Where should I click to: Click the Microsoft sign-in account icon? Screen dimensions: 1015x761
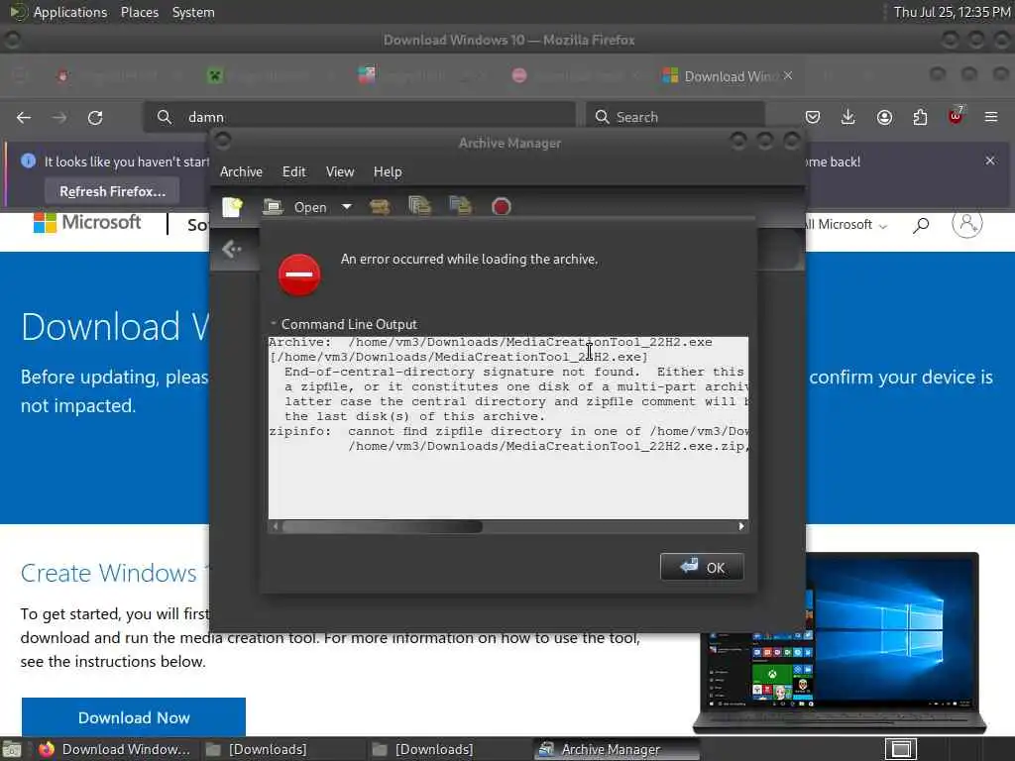[967, 223]
